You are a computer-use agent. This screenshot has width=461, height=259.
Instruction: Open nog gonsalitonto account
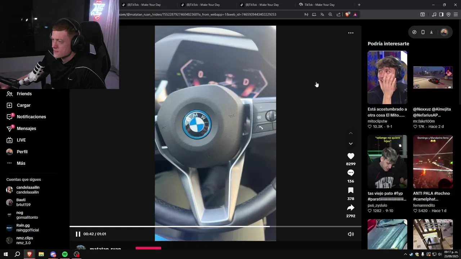(22, 215)
